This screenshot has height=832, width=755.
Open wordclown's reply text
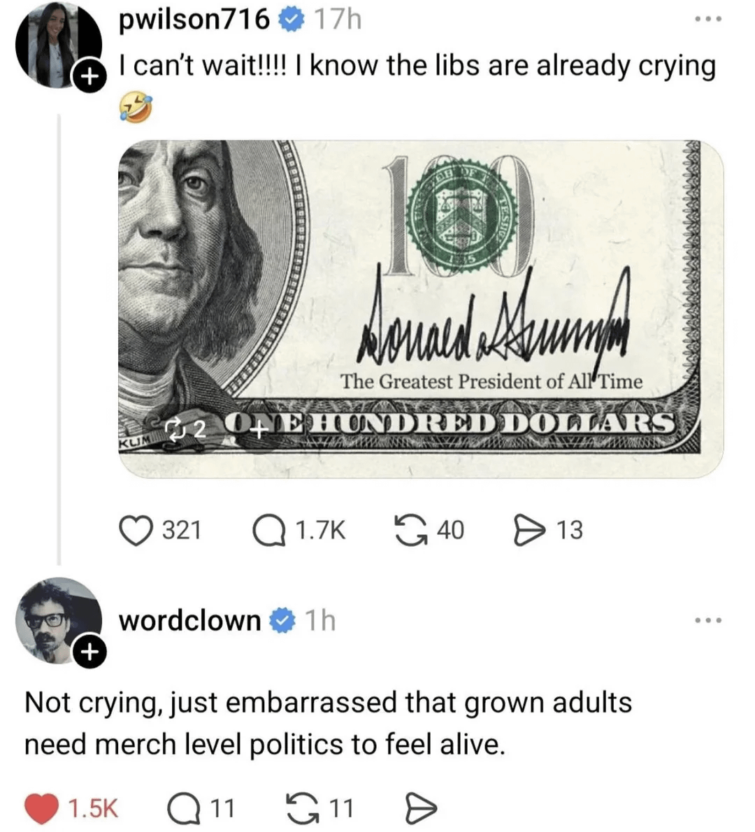[x=329, y=723]
